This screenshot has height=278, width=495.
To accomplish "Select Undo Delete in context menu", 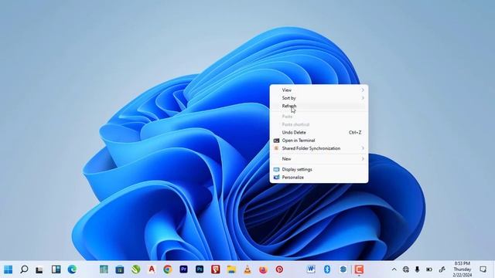I will 319,132.
